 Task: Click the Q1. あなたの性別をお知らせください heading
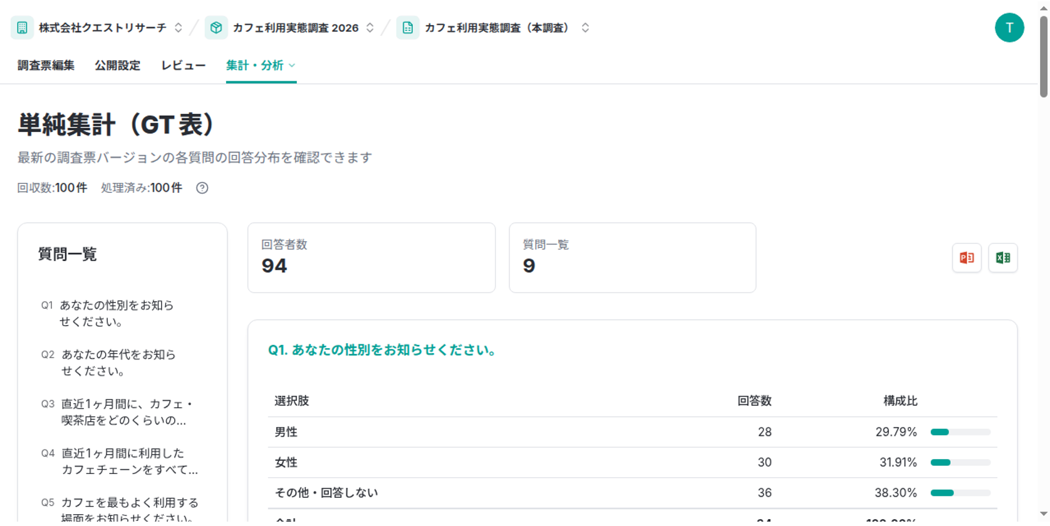384,350
